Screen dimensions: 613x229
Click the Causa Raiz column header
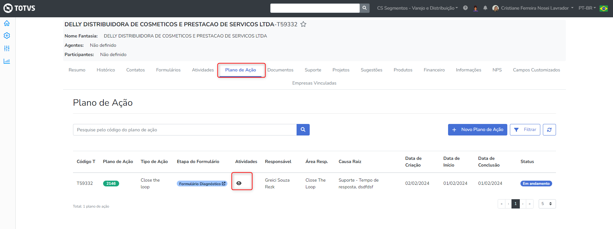[350, 161]
